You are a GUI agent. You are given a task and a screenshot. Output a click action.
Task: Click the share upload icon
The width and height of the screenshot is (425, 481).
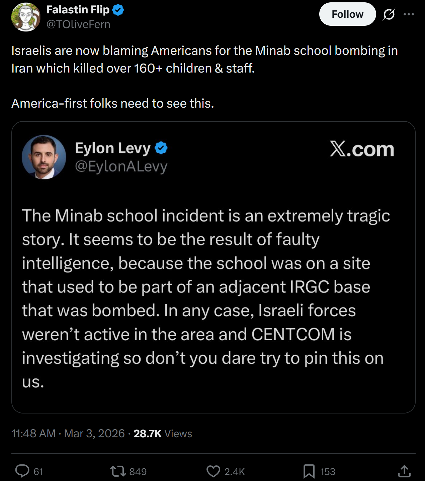pos(404,471)
